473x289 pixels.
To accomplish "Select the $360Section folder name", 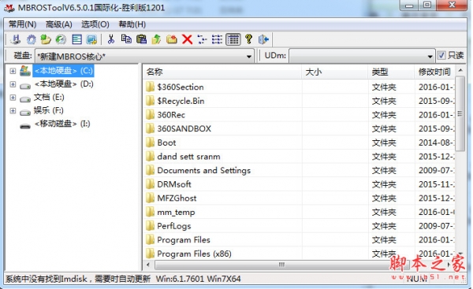I will (181, 87).
